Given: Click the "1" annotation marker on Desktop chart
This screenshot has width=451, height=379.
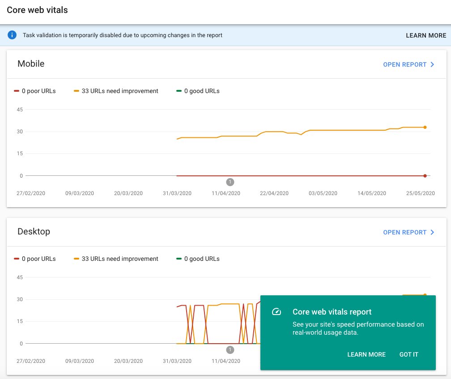Looking at the screenshot, I should [230, 349].
